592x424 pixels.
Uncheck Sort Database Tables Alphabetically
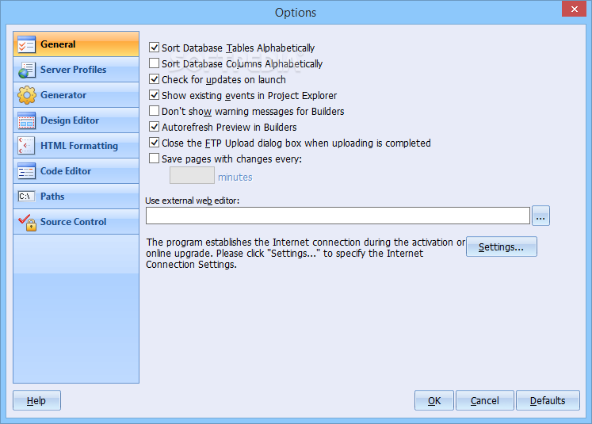[x=155, y=48]
